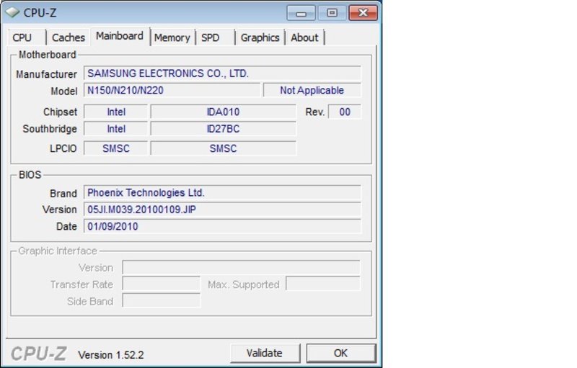Switch to the CPU tab
This screenshot has height=368, width=577.
pyautogui.click(x=27, y=37)
